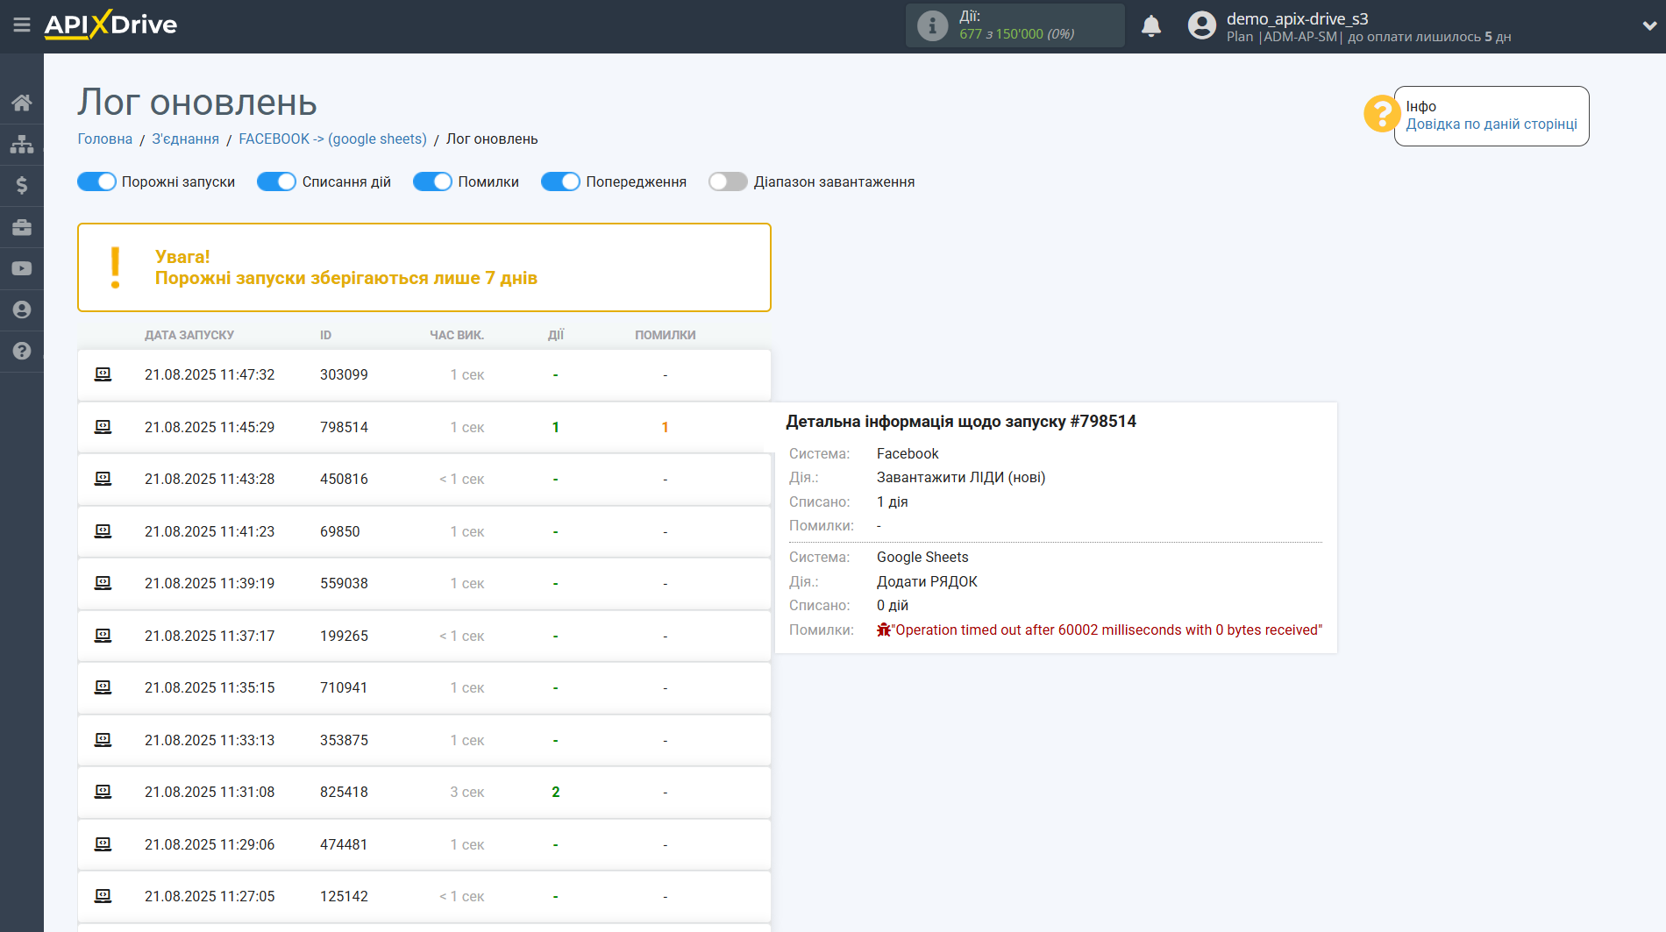The height and width of the screenshot is (932, 1666).
Task: Expand the account dropdown chevron
Action: coord(1649,26)
